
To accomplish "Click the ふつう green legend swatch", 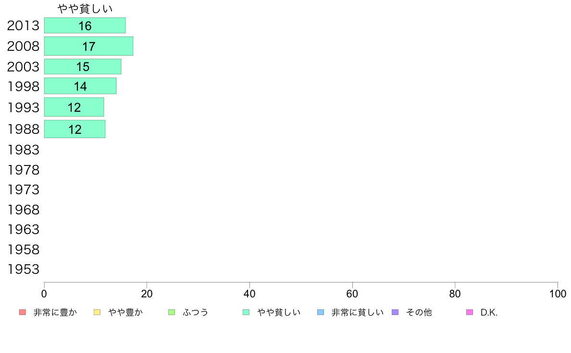I will [172, 312].
